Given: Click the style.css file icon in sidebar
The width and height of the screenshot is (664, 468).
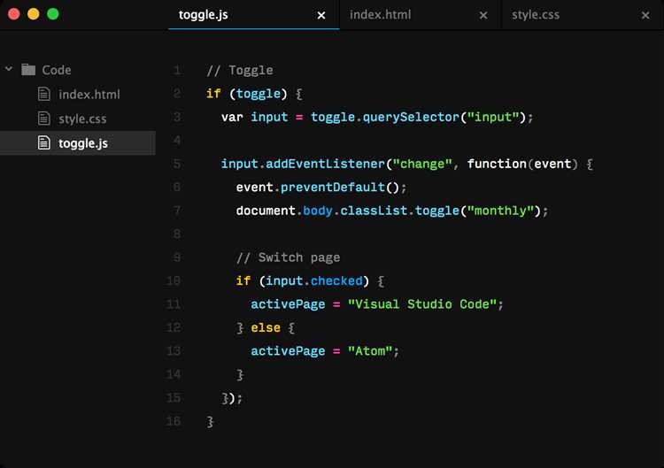Looking at the screenshot, I should [x=44, y=119].
